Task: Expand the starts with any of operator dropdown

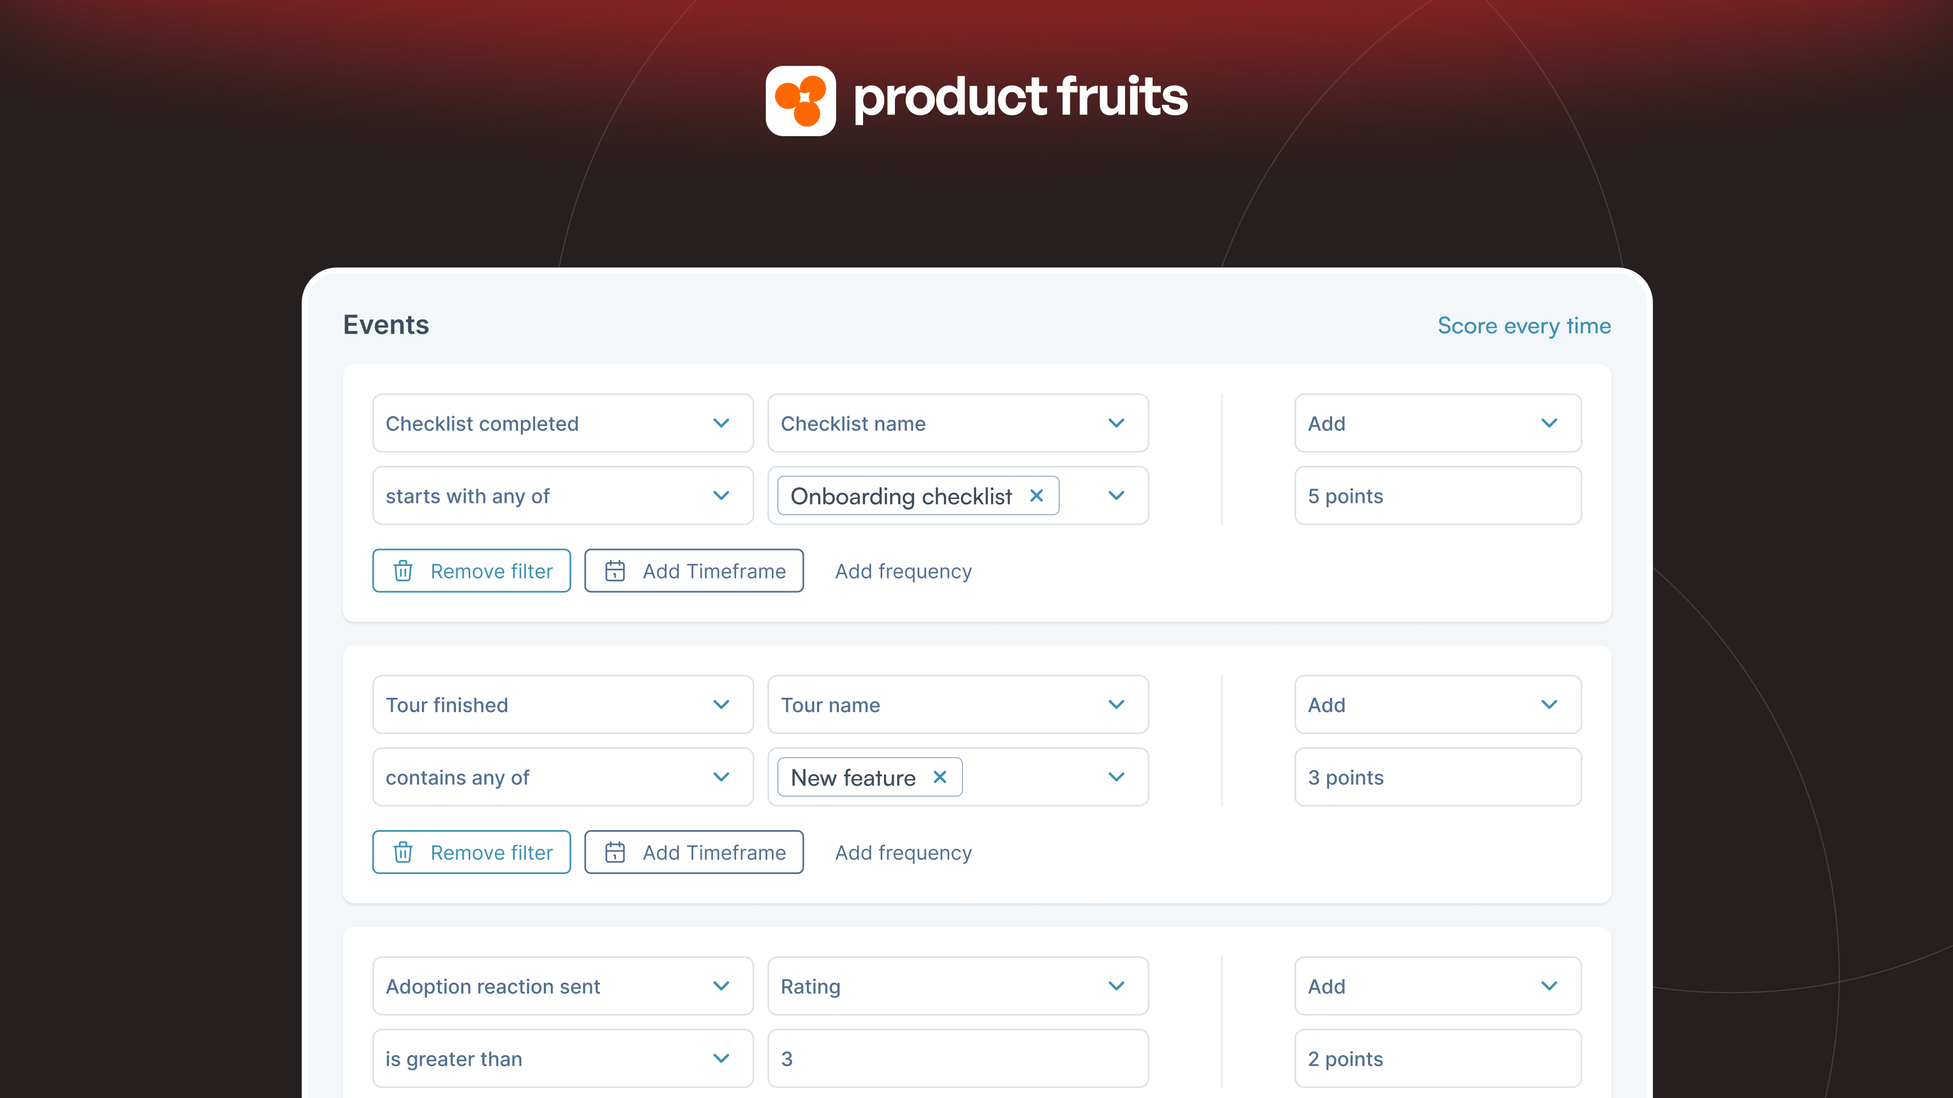Action: (x=721, y=496)
